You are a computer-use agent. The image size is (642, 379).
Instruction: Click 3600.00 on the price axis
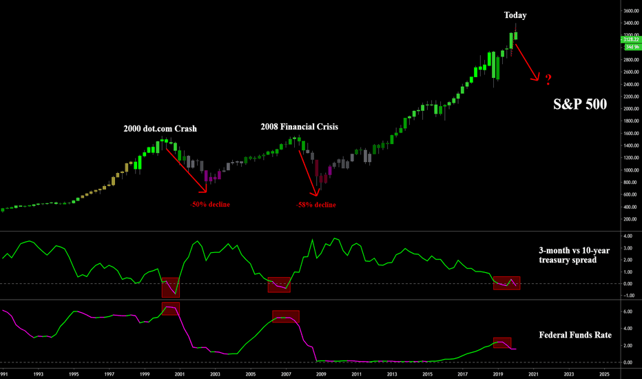(x=631, y=11)
